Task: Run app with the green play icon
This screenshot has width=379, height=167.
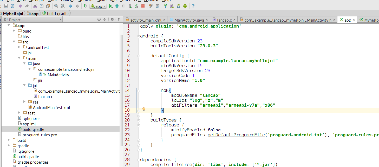Action: pos(111,6)
